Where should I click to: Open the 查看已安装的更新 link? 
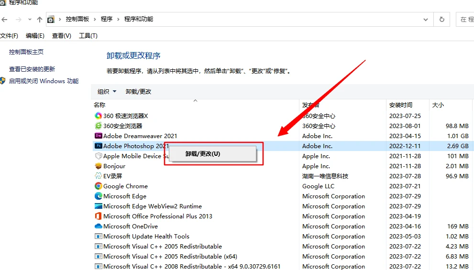tap(32, 69)
